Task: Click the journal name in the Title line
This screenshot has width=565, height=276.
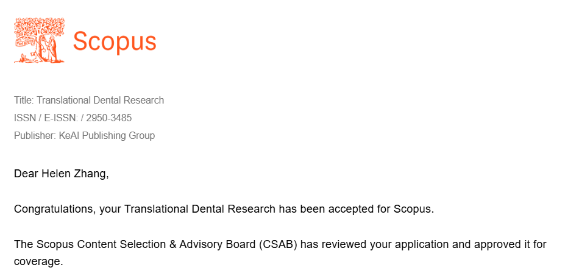Action: tap(100, 100)
